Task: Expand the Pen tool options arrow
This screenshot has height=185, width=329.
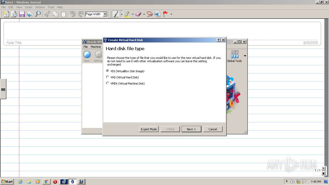Action: (x=122, y=14)
